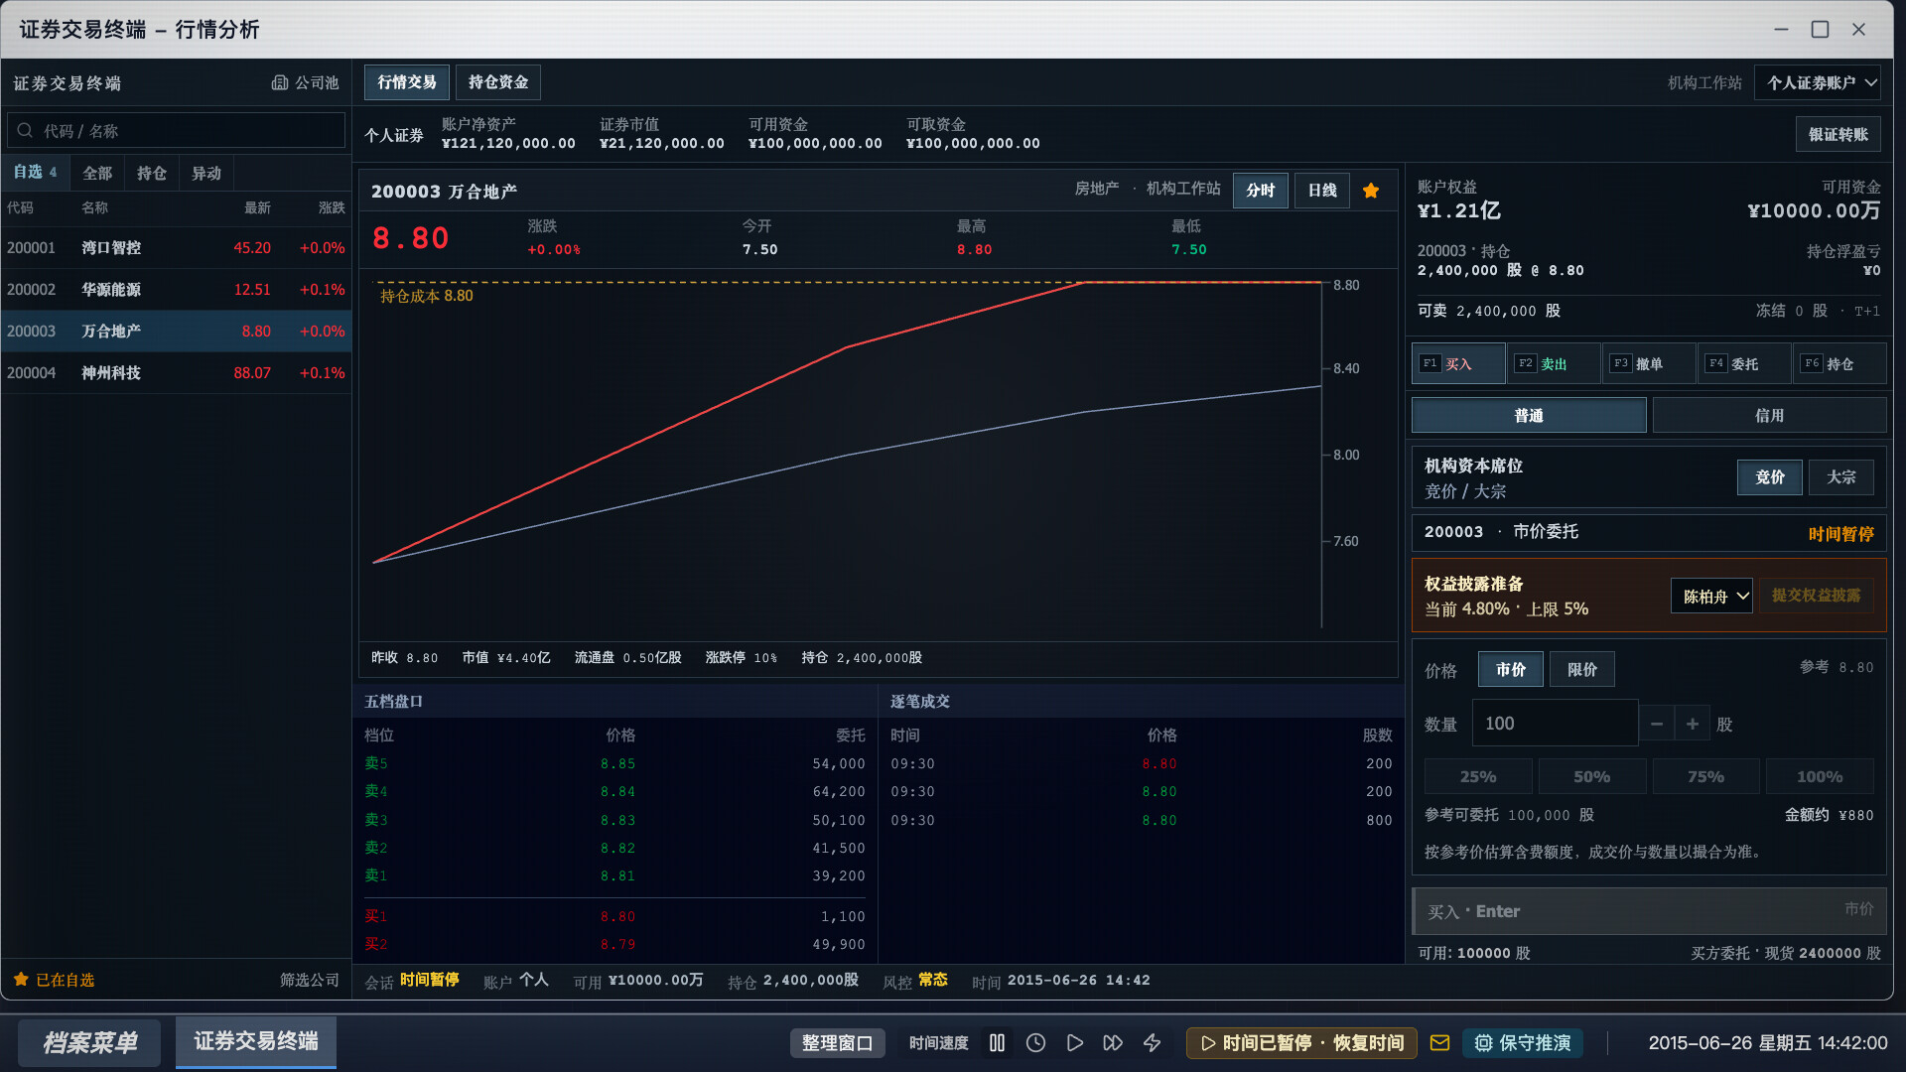Set quantity to 50% preset

coord(1591,776)
